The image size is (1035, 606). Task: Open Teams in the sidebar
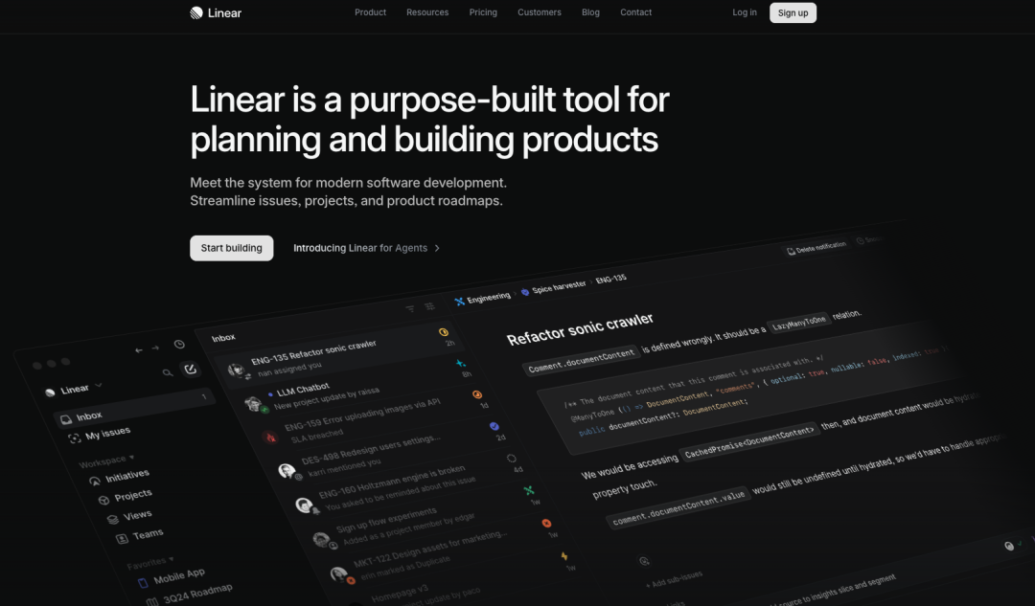coord(140,535)
